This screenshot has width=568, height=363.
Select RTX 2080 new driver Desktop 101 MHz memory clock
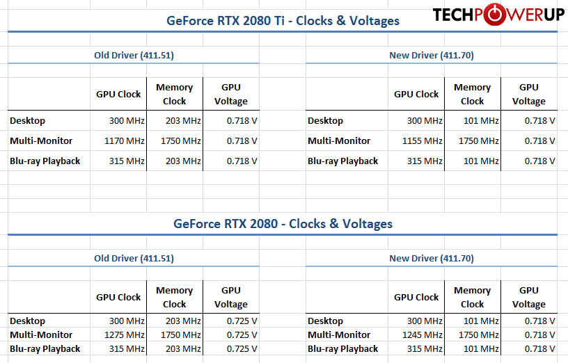481,321
